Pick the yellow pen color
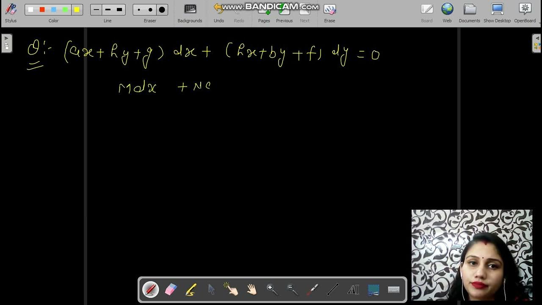 coord(77,9)
